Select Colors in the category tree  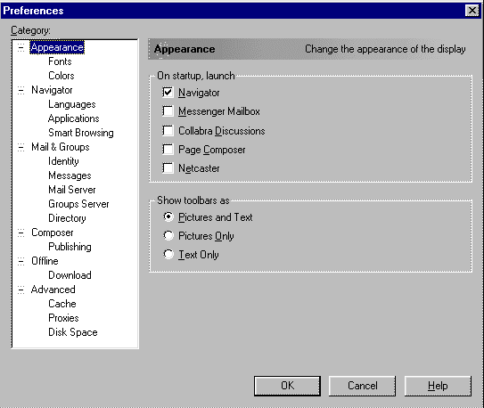(x=62, y=76)
